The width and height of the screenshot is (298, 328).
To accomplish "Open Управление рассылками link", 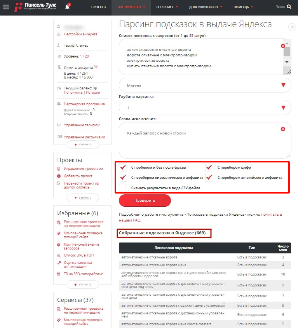I will [x=84, y=137].
